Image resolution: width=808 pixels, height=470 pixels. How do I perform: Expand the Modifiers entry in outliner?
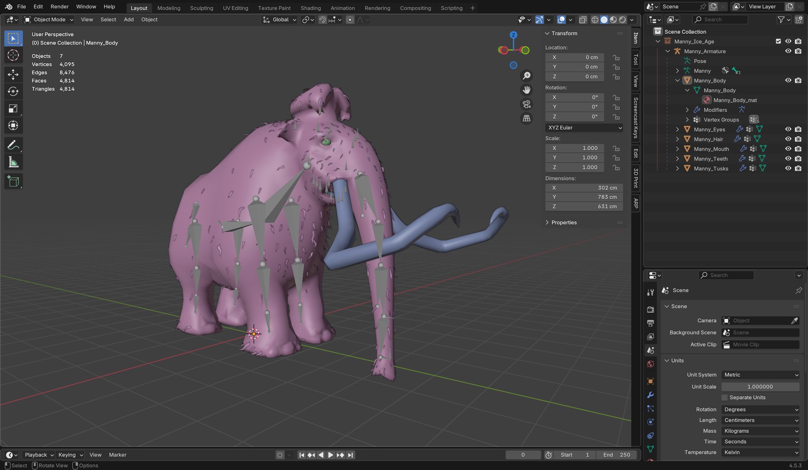click(x=687, y=110)
